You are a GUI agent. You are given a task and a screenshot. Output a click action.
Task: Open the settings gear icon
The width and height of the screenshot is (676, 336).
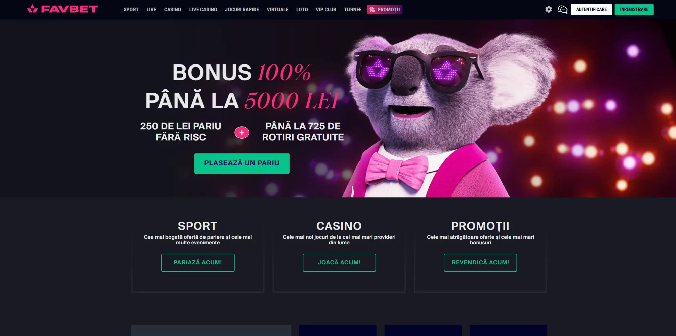[x=549, y=9]
